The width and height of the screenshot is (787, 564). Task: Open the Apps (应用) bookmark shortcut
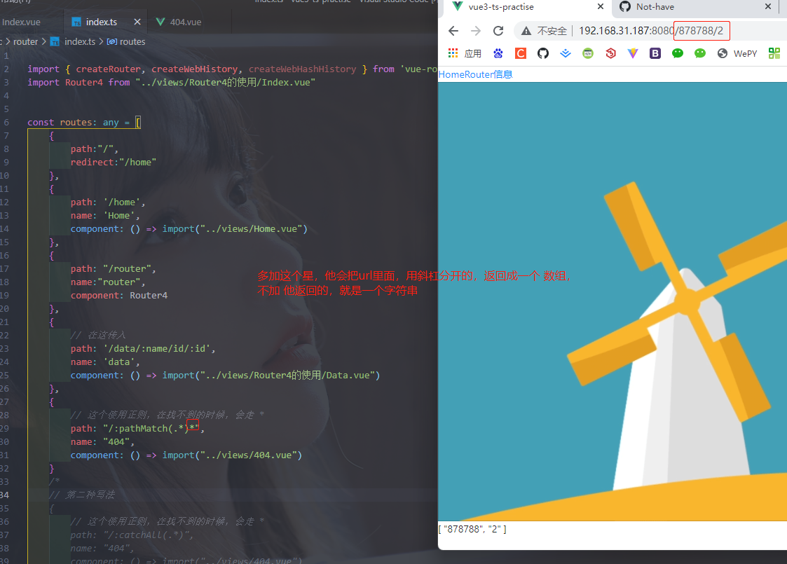464,53
